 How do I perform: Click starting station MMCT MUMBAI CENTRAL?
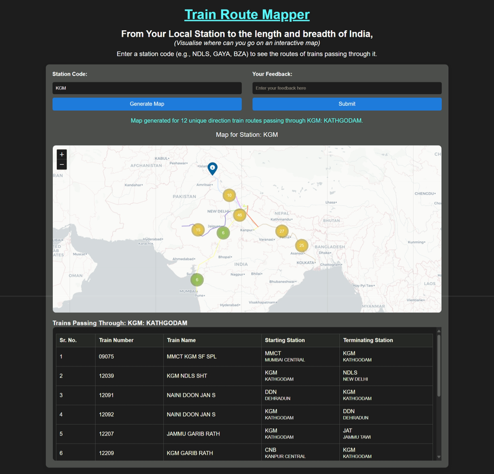coord(285,357)
